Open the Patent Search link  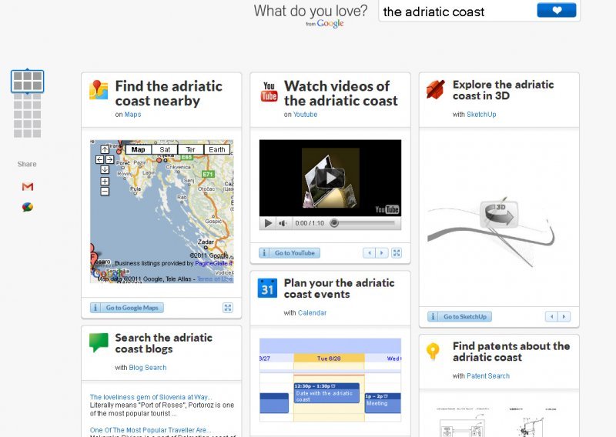[488, 376]
